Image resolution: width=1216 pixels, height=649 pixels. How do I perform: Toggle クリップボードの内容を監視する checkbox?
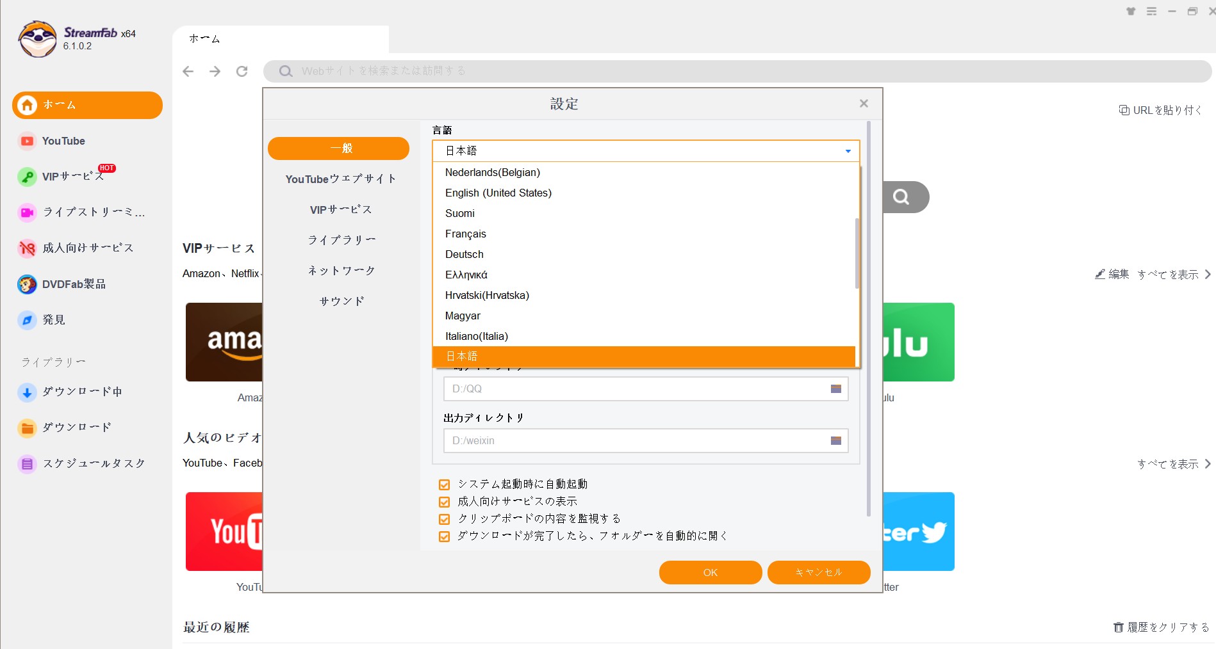444,519
